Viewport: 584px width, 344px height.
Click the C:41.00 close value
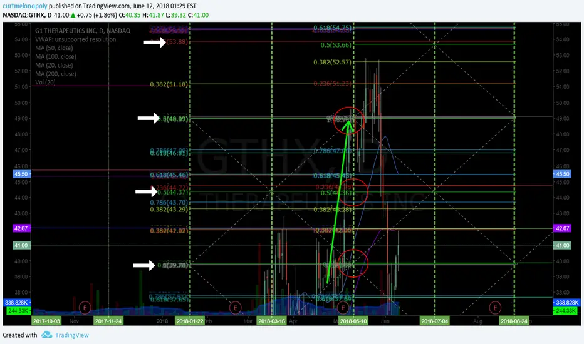tap(198, 15)
